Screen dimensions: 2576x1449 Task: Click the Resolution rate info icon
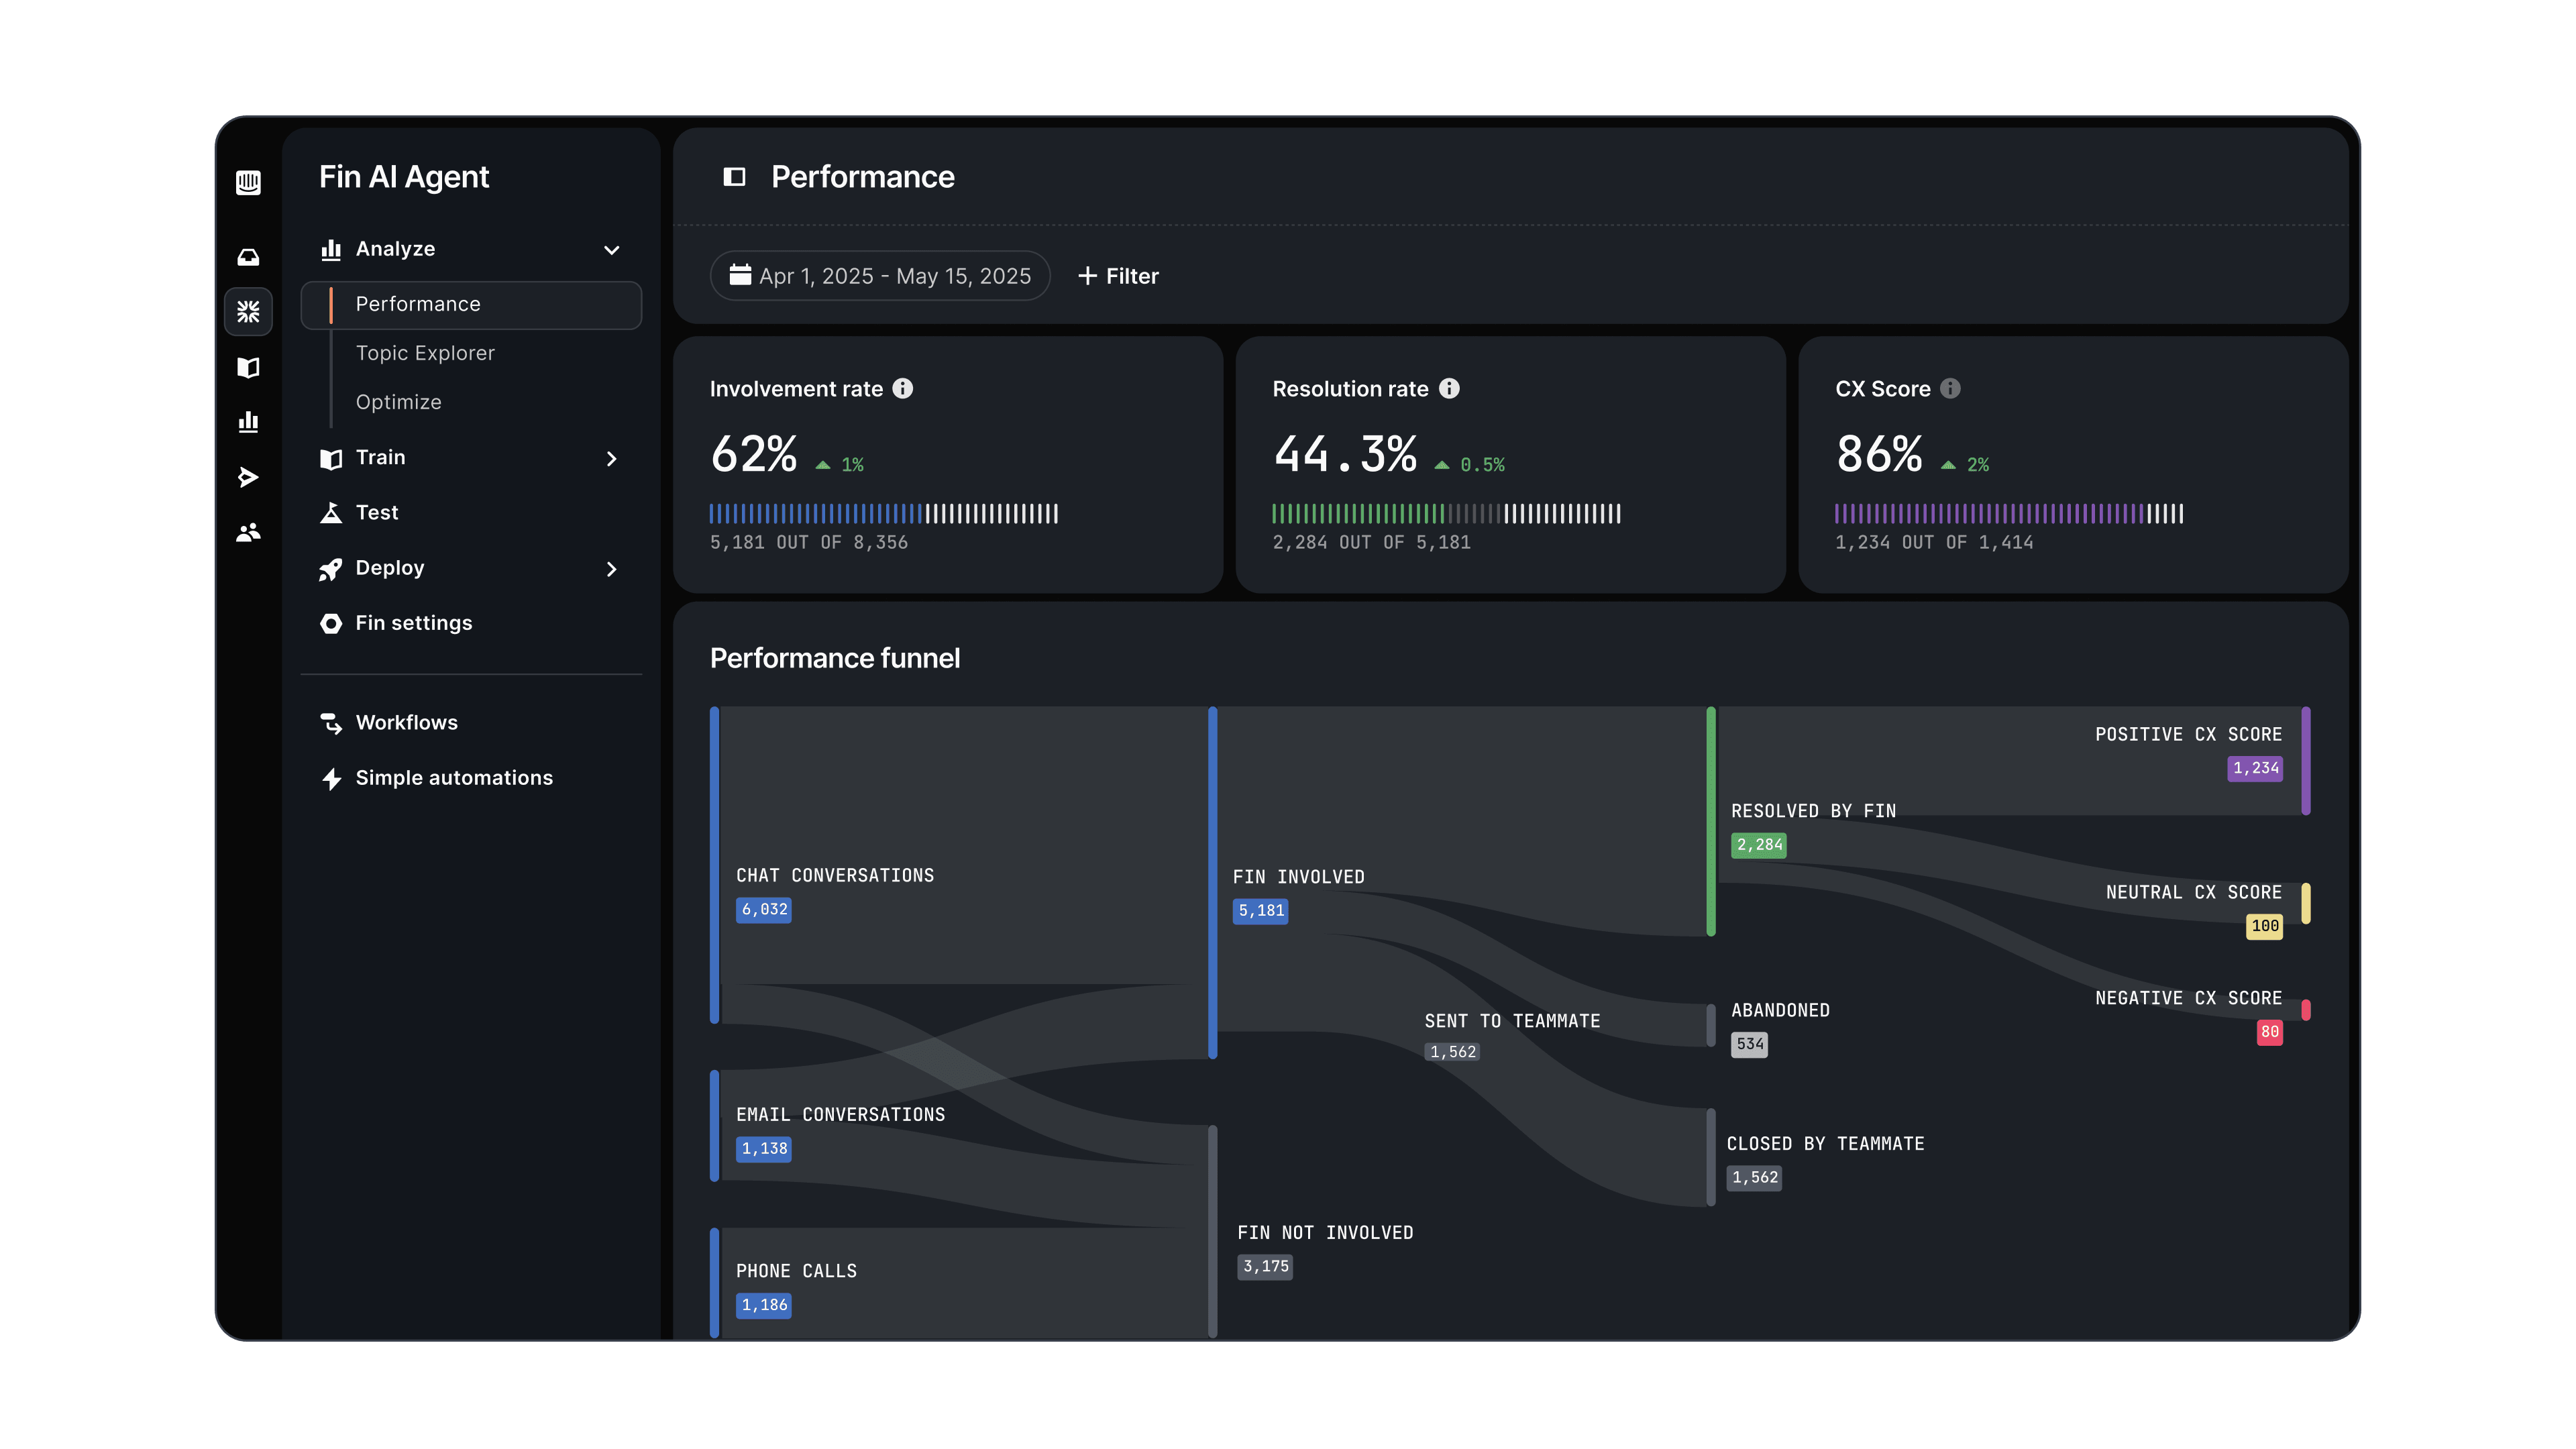(x=1449, y=389)
